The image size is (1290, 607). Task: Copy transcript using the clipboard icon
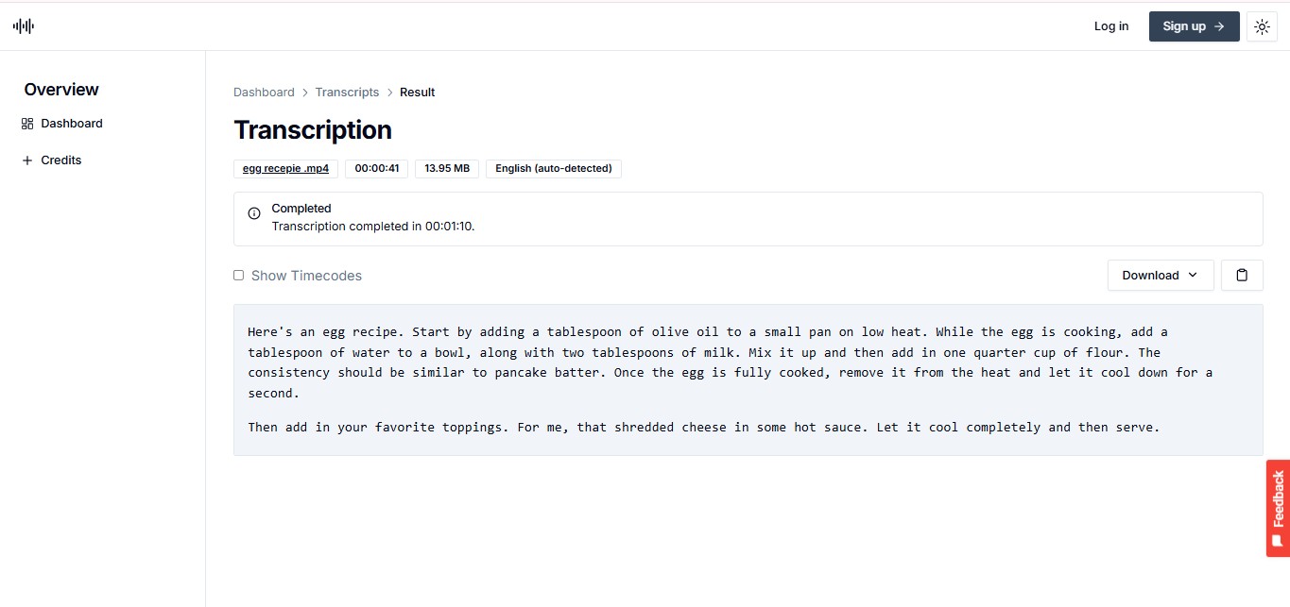click(x=1242, y=276)
